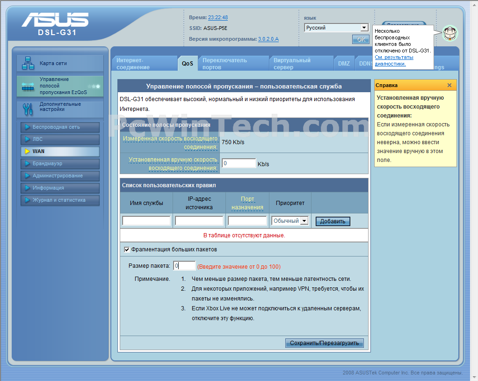The image size is (478, 381).
Task: Expand the Беспроводная сеть menu section
Action: coord(56,127)
